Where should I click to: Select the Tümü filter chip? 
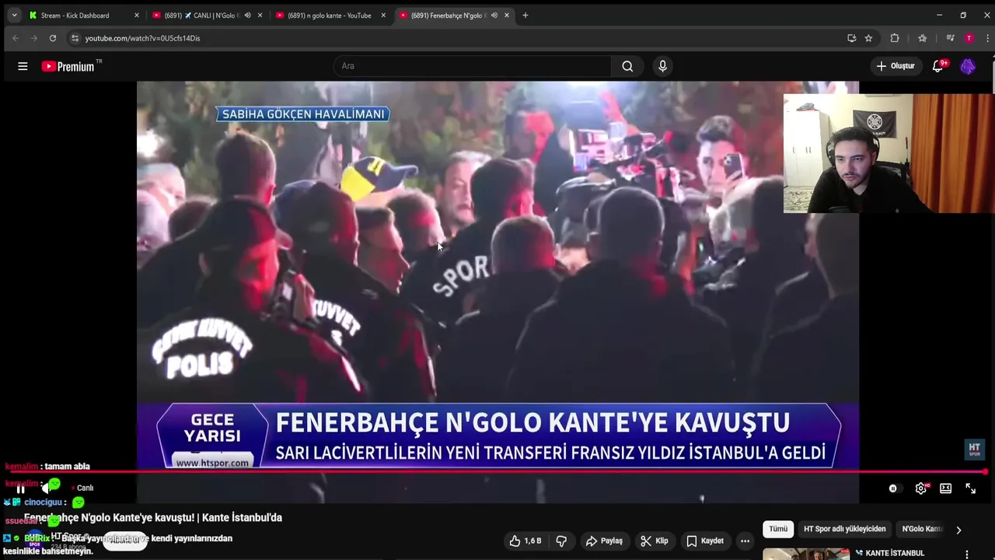pyautogui.click(x=778, y=529)
